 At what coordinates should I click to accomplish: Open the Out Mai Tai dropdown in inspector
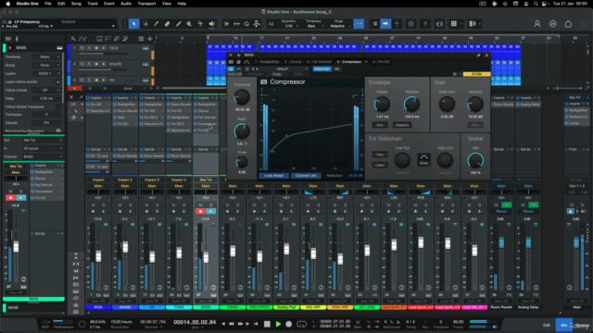click(x=43, y=140)
